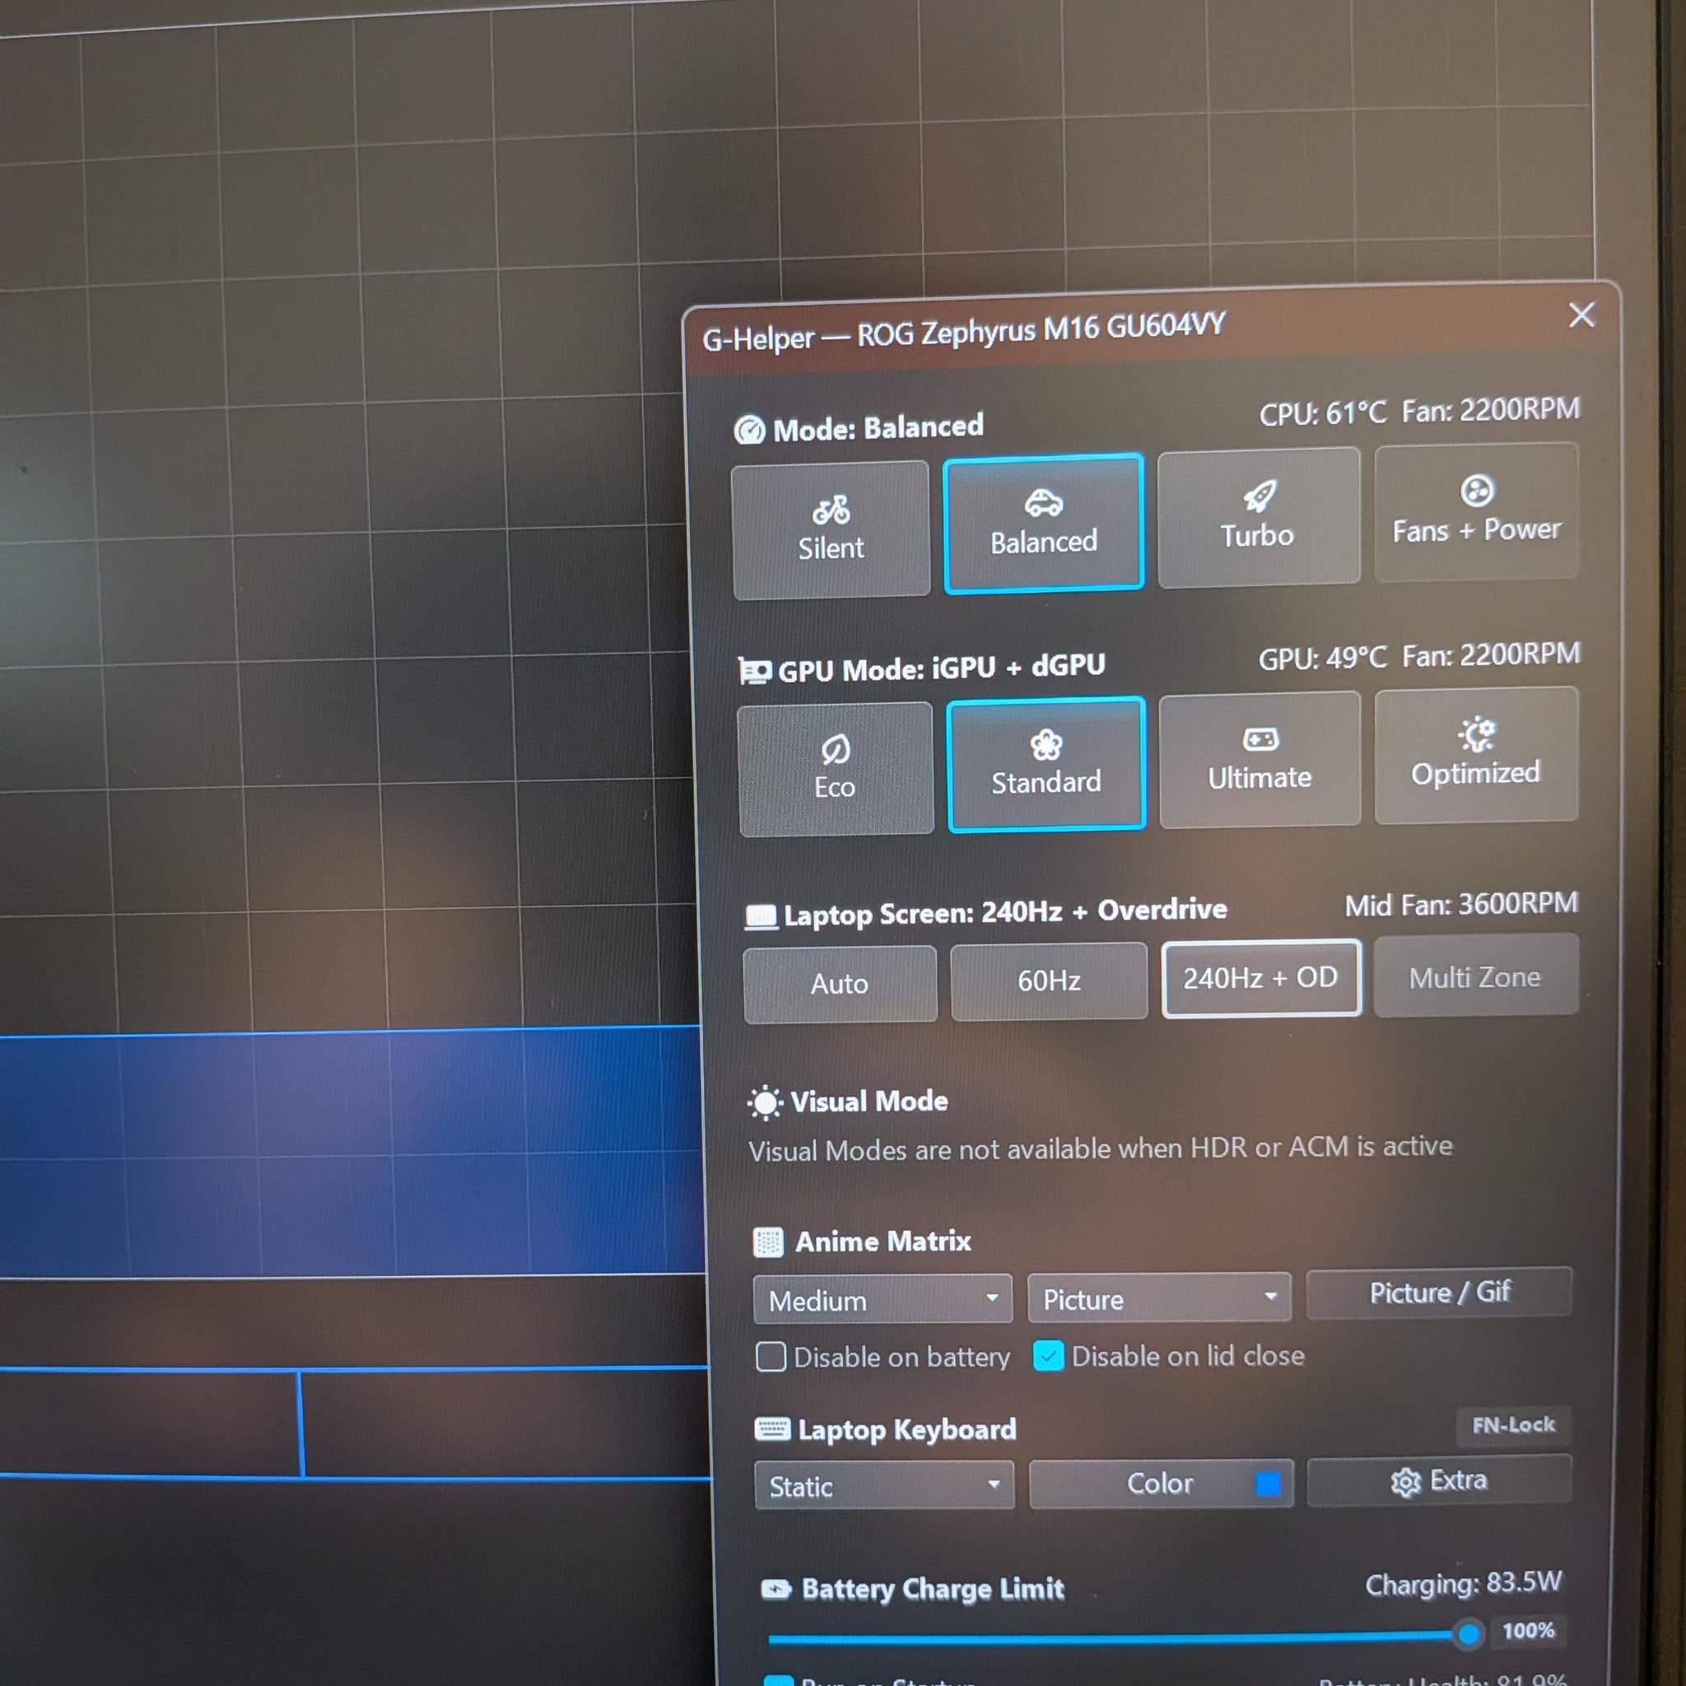
Task: Close the G-Helper window
Action: [1581, 315]
